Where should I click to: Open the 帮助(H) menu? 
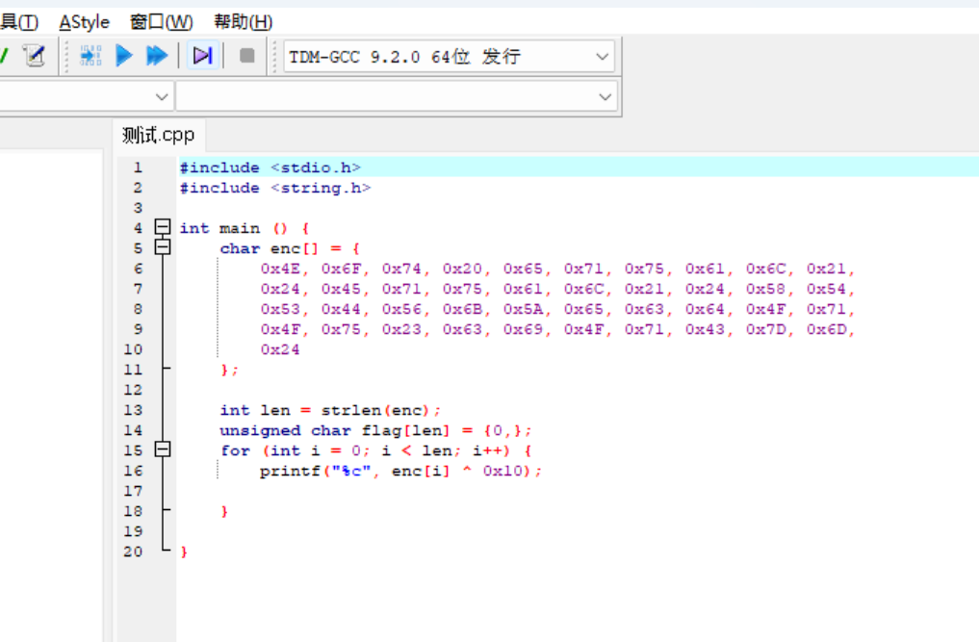pos(243,22)
